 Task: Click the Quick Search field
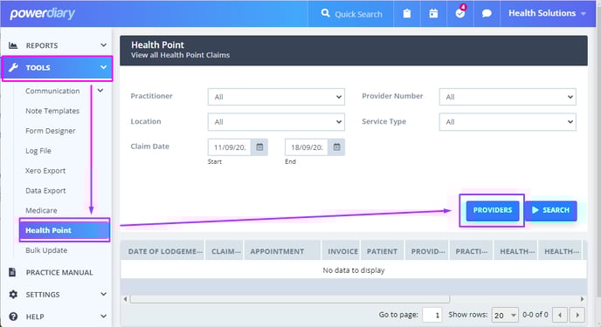[358, 14]
